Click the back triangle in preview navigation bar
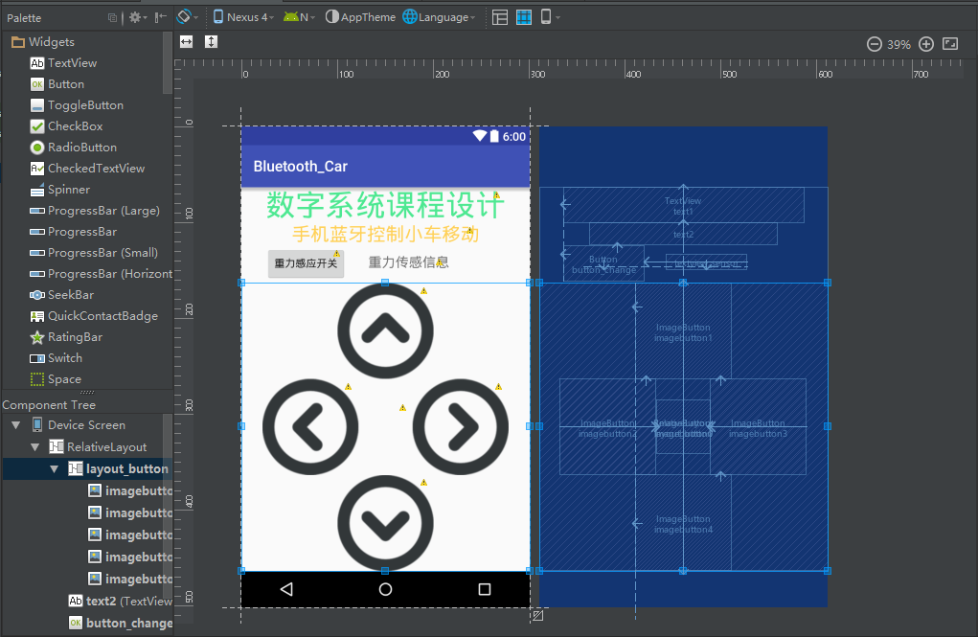 [x=287, y=589]
